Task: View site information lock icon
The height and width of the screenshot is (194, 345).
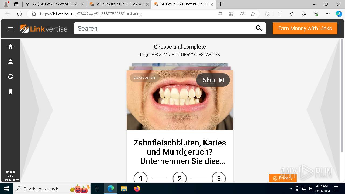Action: pyautogui.click(x=34, y=14)
